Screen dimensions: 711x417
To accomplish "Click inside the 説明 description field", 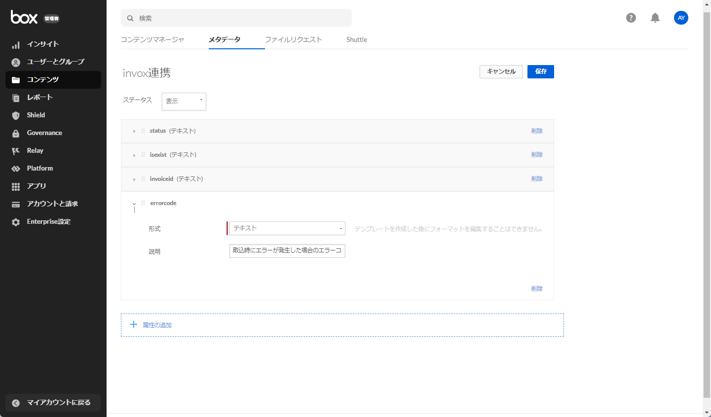I will pyautogui.click(x=287, y=251).
